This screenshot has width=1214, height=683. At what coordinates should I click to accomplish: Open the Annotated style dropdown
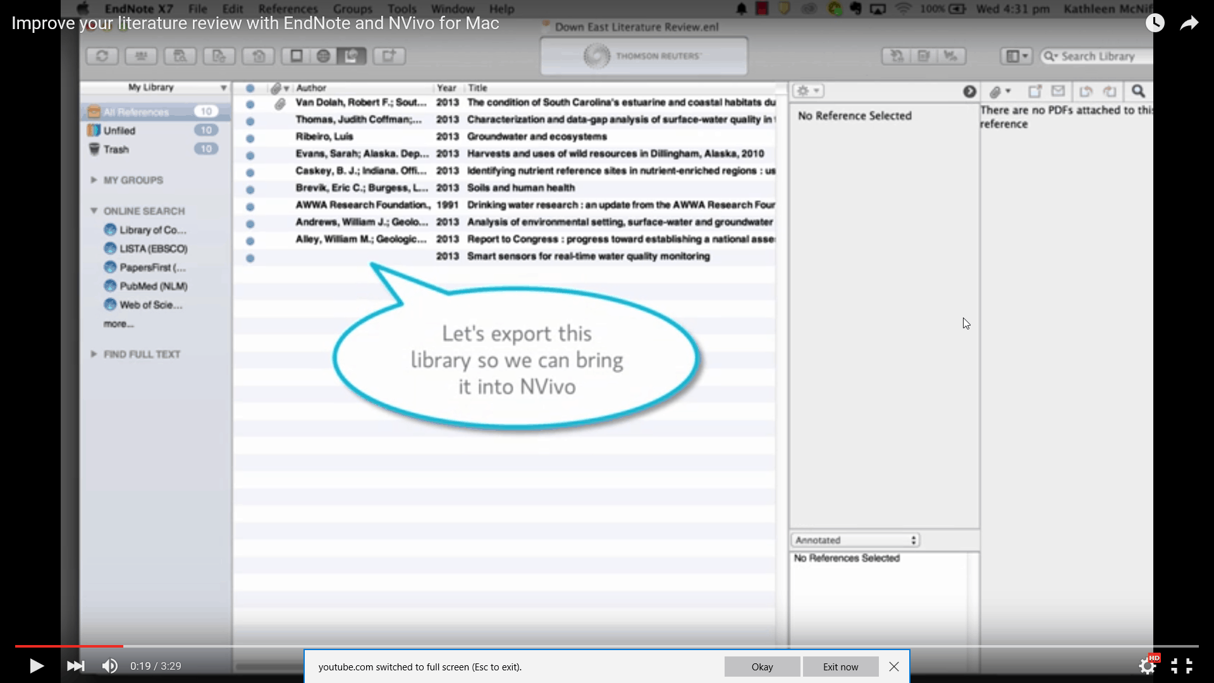click(855, 540)
